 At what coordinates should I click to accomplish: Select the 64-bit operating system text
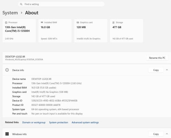coord(55,109)
